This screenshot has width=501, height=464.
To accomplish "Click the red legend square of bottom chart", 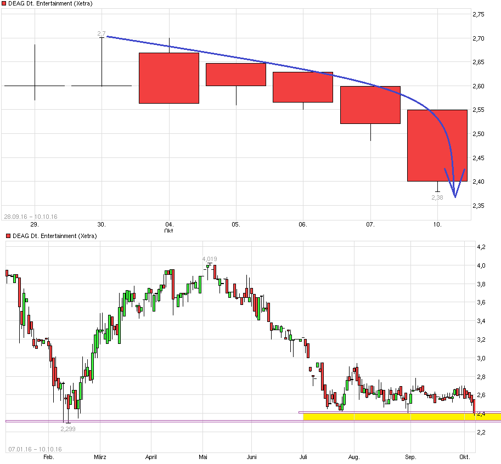I will click(8, 236).
